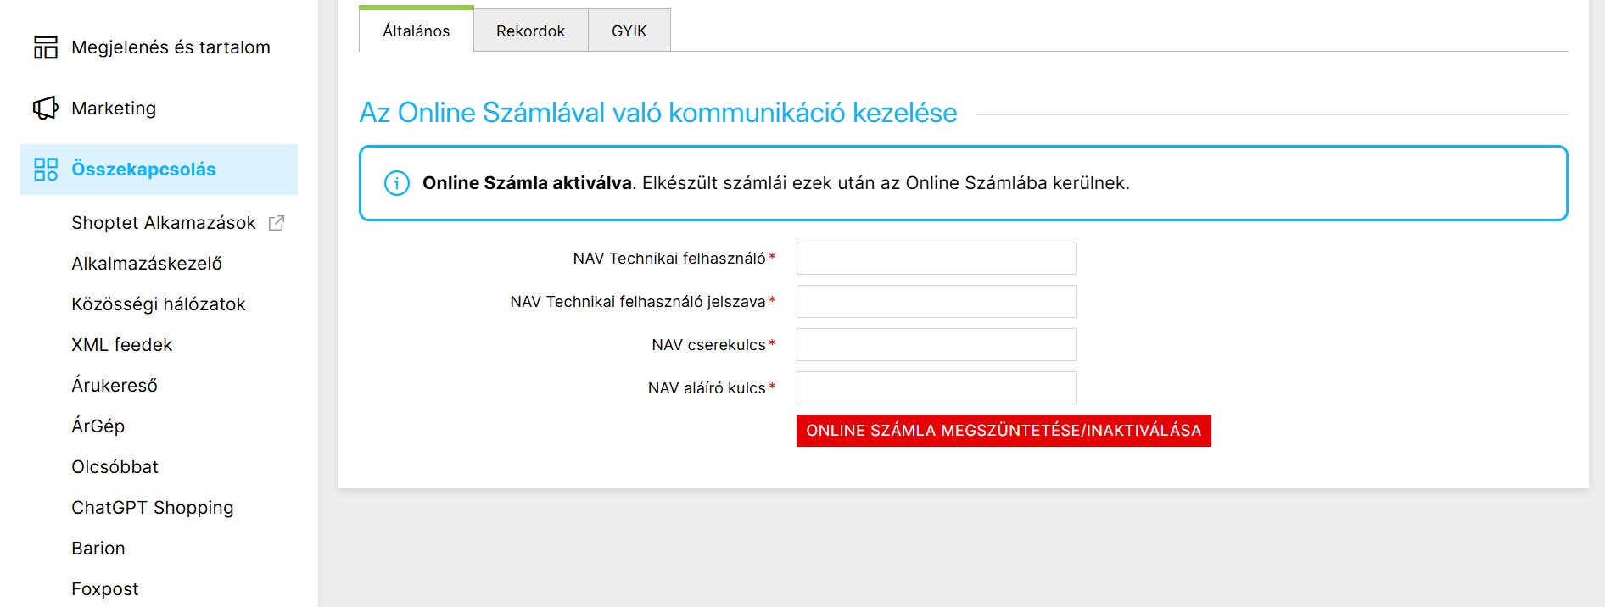Open Foxpost settings

tap(105, 589)
